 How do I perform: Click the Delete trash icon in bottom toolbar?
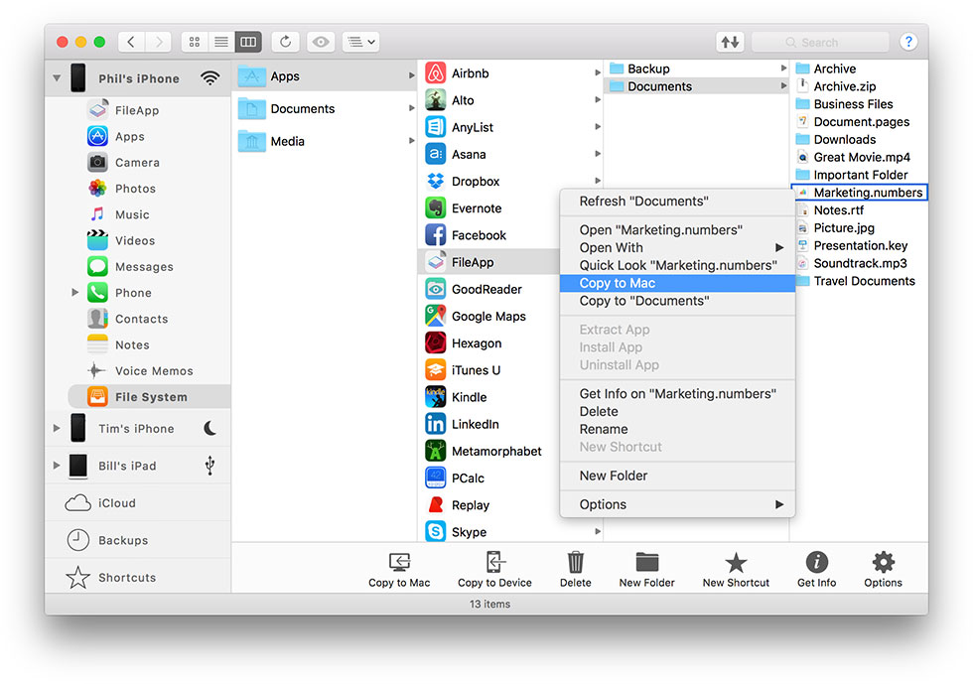[575, 563]
